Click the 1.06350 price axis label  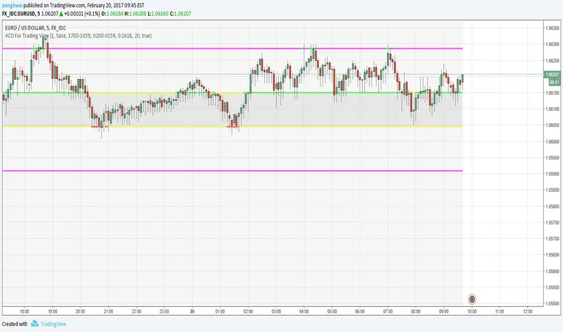pyautogui.click(x=553, y=28)
